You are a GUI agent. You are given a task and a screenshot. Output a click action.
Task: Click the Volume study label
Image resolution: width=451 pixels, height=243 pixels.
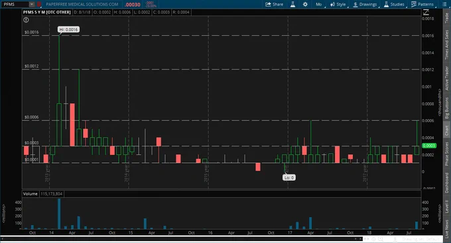pos(31,194)
